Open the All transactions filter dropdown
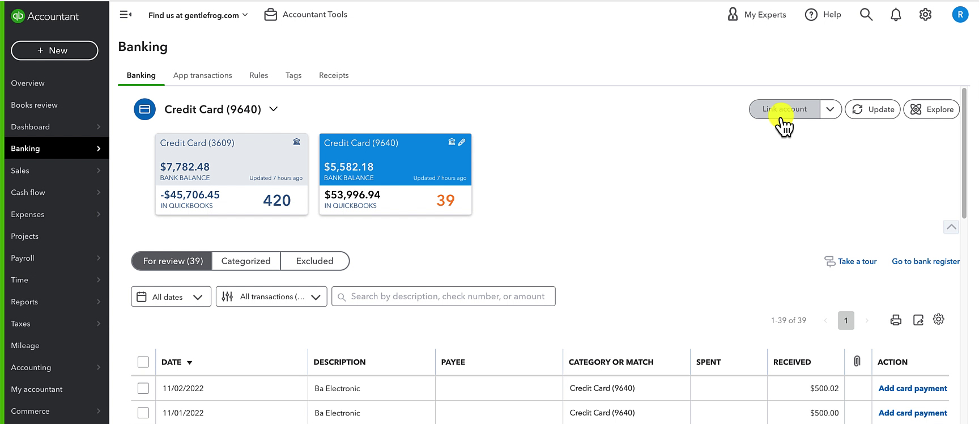Viewport: 979px width, 424px height. coord(271,296)
